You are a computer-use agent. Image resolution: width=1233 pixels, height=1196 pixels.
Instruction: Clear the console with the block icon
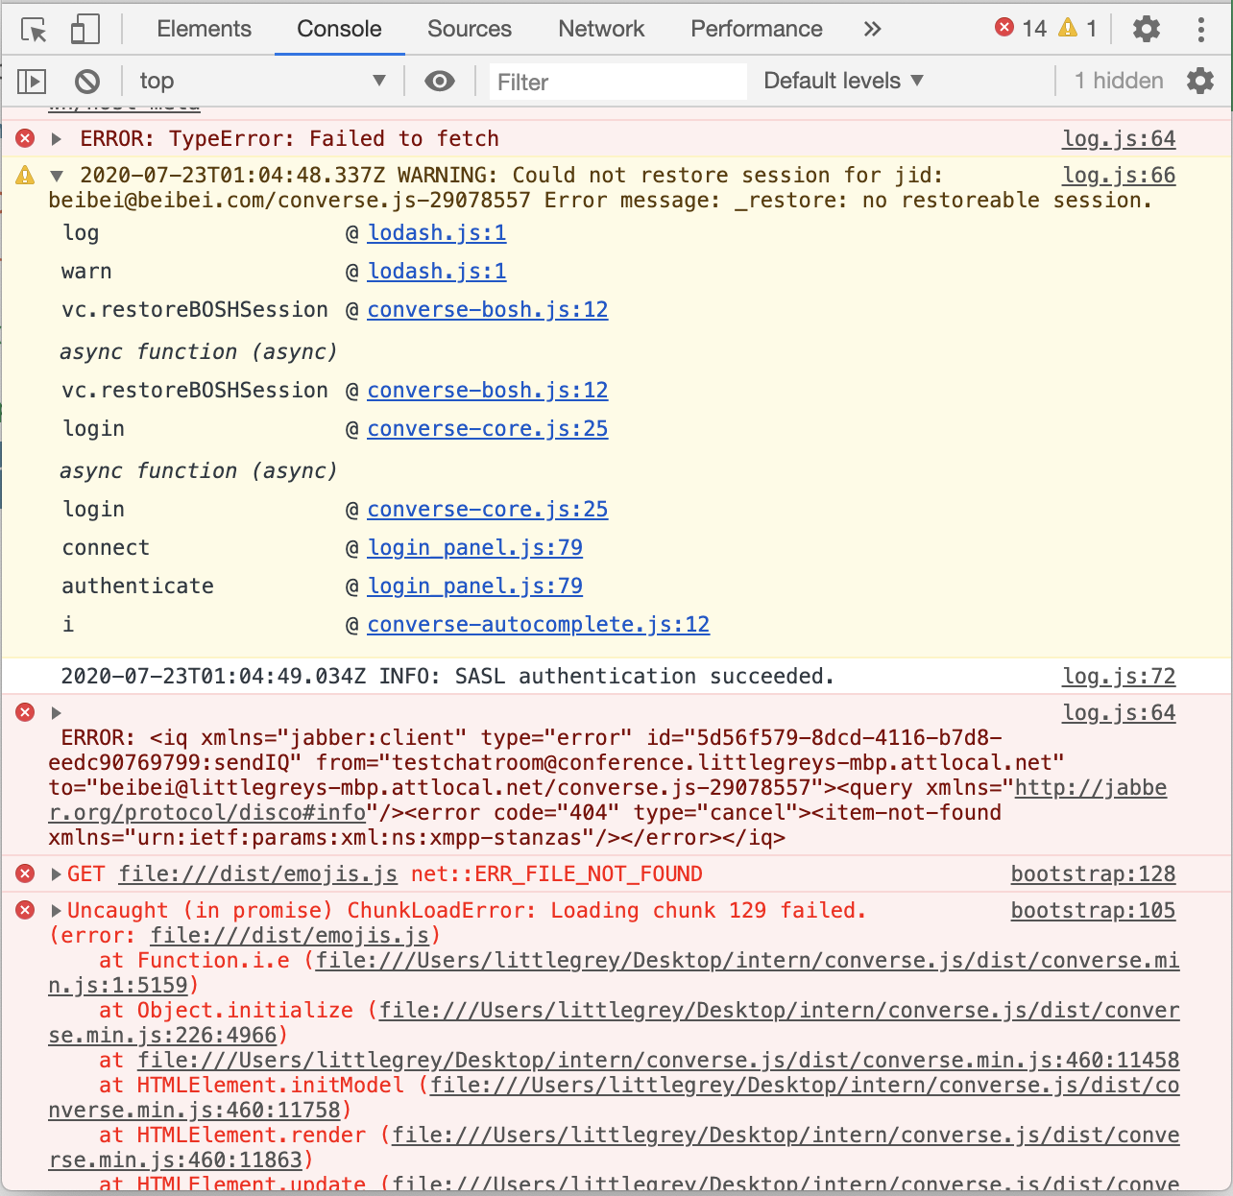coord(87,82)
